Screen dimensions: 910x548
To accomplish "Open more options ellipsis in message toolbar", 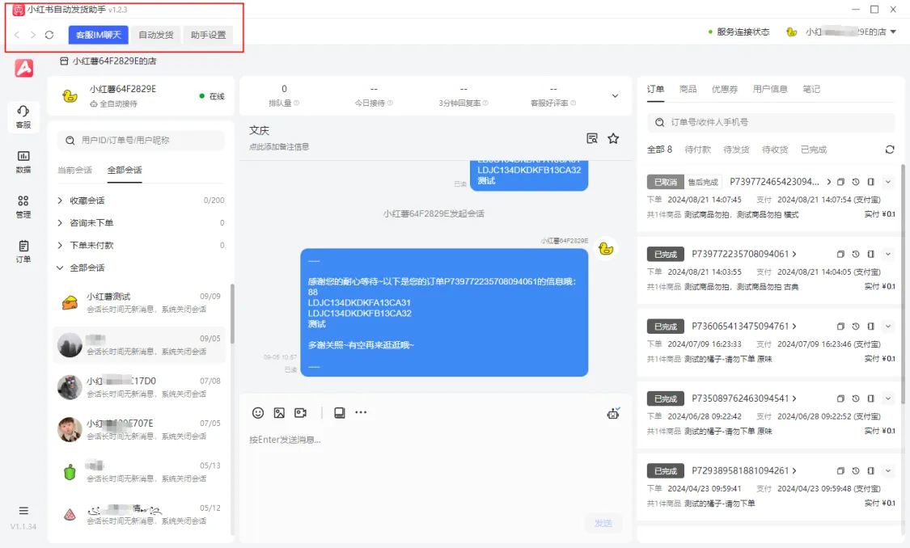I will click(361, 412).
